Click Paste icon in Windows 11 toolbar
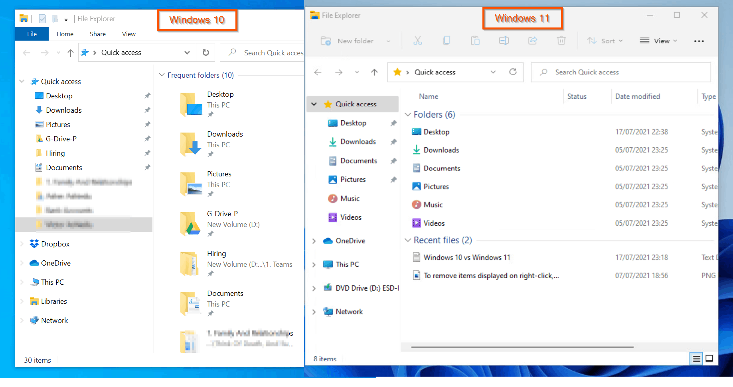 [475, 41]
